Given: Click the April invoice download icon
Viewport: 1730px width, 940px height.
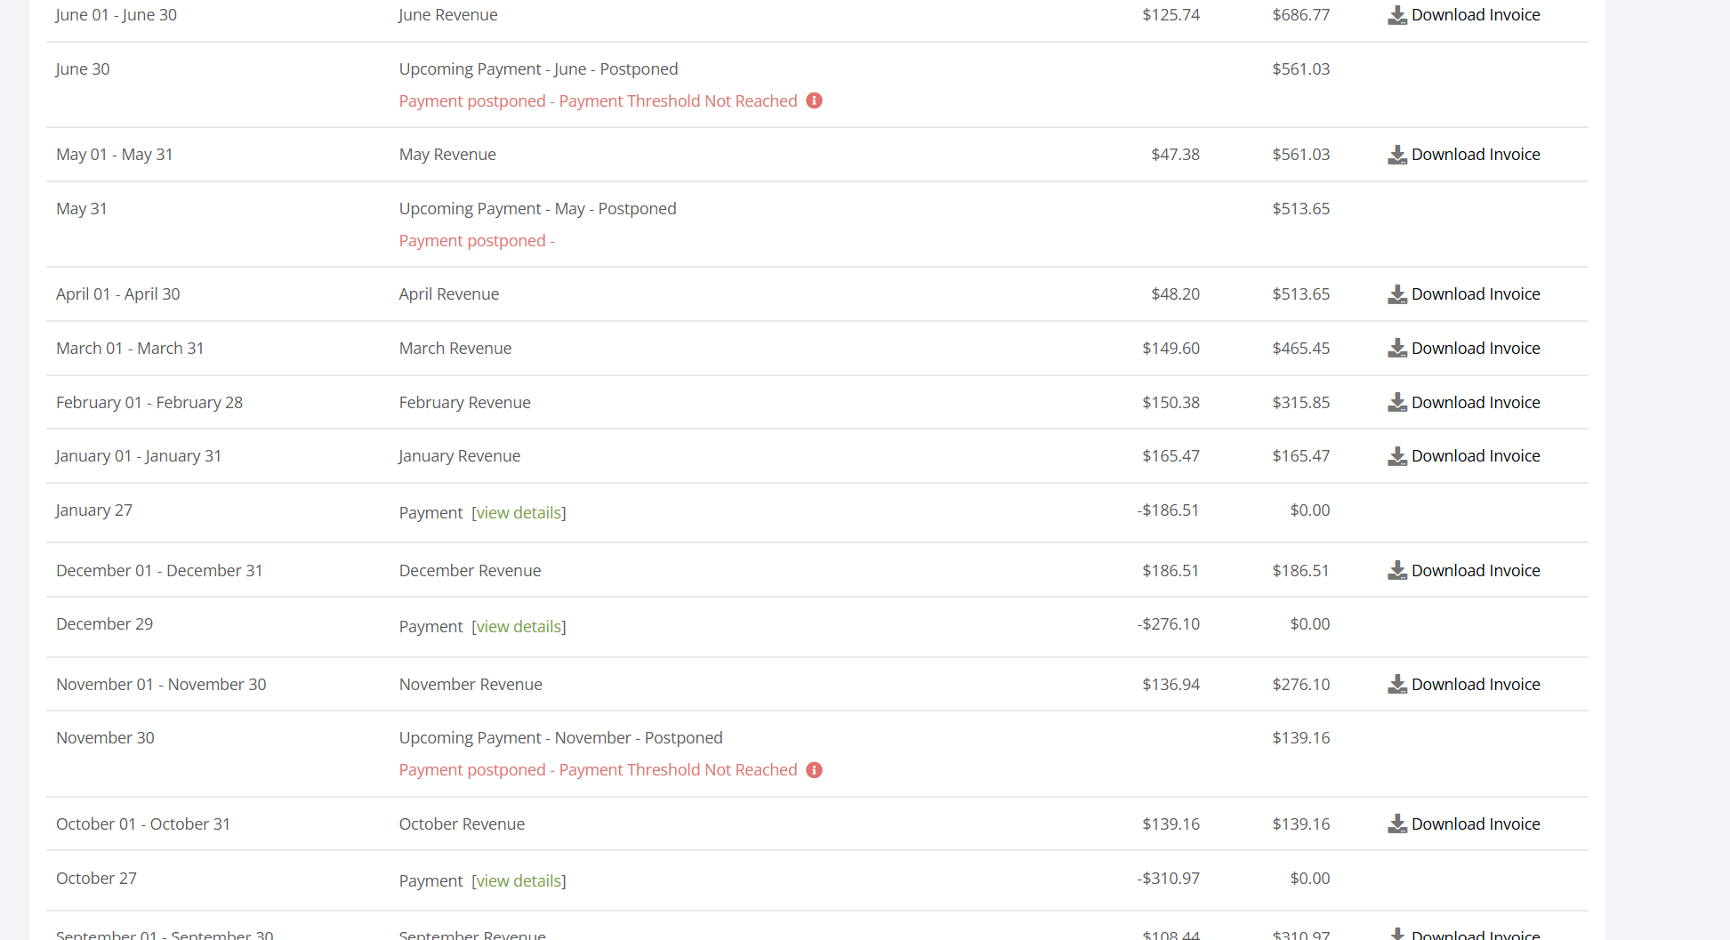Looking at the screenshot, I should point(1397,294).
